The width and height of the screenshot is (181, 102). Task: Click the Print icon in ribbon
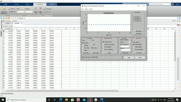[x=9, y=12]
